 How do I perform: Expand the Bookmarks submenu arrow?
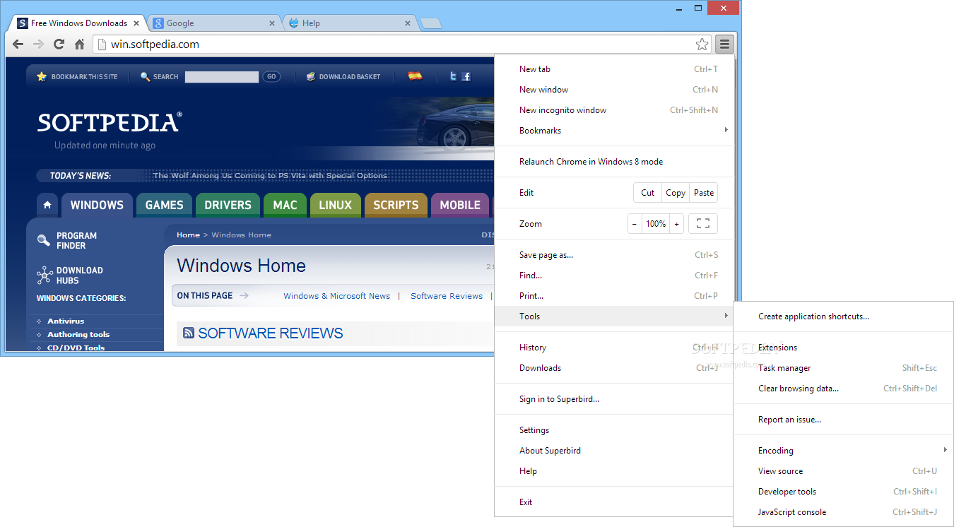pos(726,130)
